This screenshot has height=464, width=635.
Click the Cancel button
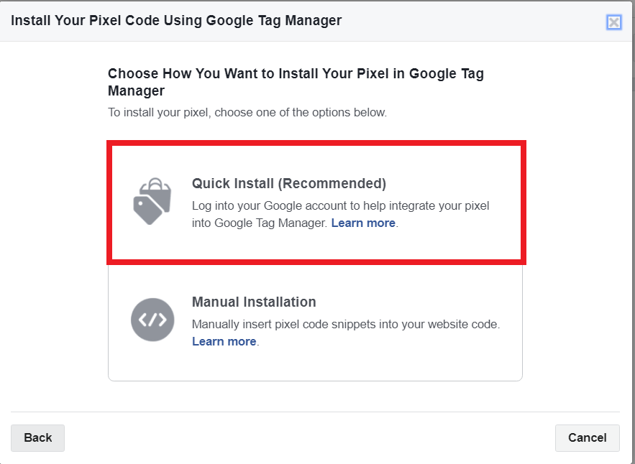click(x=588, y=437)
